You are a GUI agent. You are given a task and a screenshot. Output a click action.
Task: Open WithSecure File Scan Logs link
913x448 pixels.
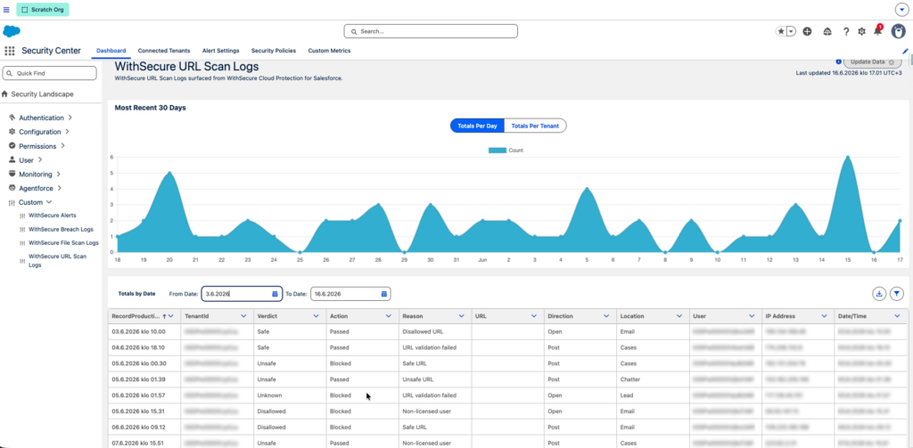coord(63,242)
